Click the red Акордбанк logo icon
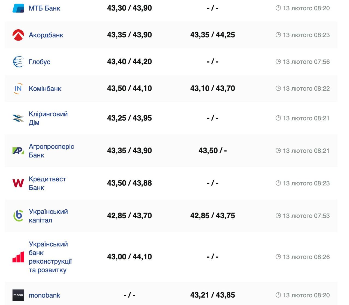Viewport: 349px width, 305px height. coord(18,35)
